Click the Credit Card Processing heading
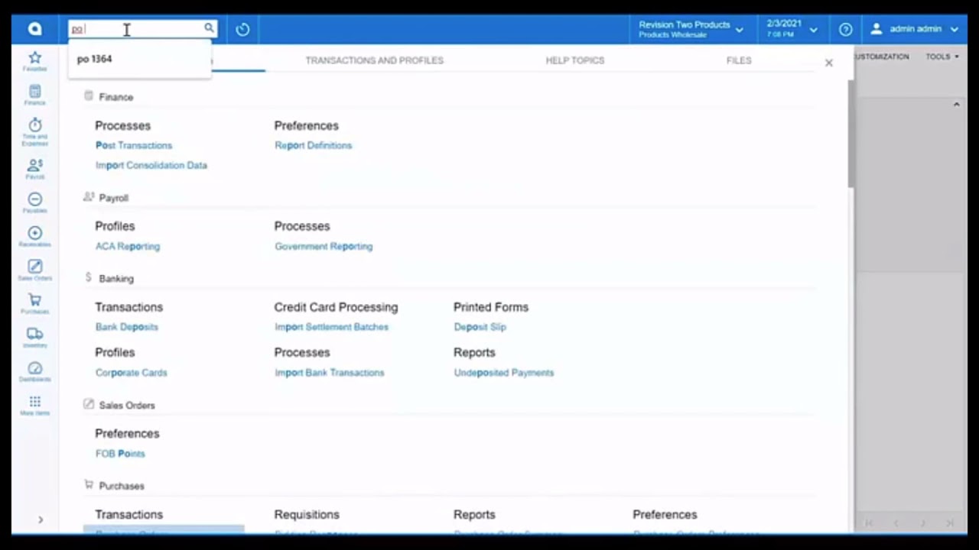The width and height of the screenshot is (979, 550). (336, 307)
